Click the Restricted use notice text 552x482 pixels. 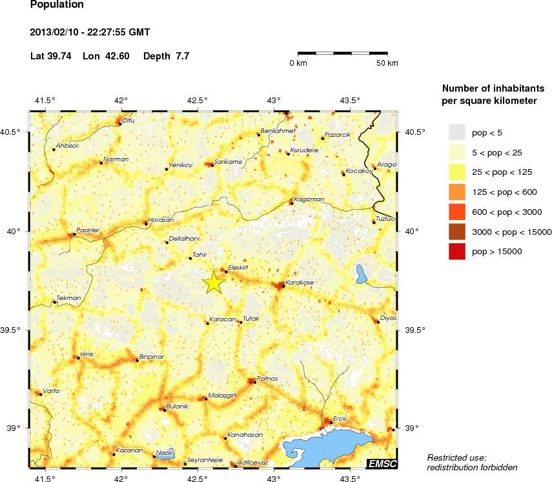pos(472,462)
